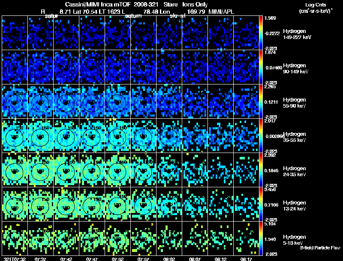Screen dimensions: 343x261
Task: Click the 'Lat 70.54' header value
Action: point(85,12)
